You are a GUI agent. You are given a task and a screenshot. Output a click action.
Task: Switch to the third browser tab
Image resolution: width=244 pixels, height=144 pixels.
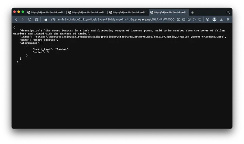click(128, 12)
